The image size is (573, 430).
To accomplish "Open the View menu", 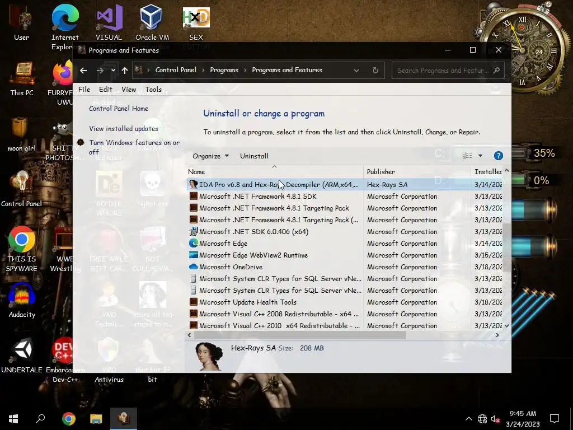I will [x=129, y=90].
